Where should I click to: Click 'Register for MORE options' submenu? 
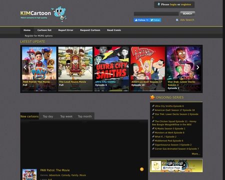[x=38, y=36]
